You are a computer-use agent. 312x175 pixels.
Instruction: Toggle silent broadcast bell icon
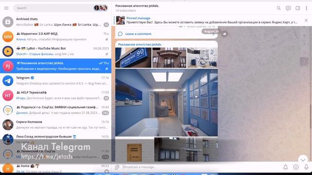pyautogui.click(x=286, y=167)
